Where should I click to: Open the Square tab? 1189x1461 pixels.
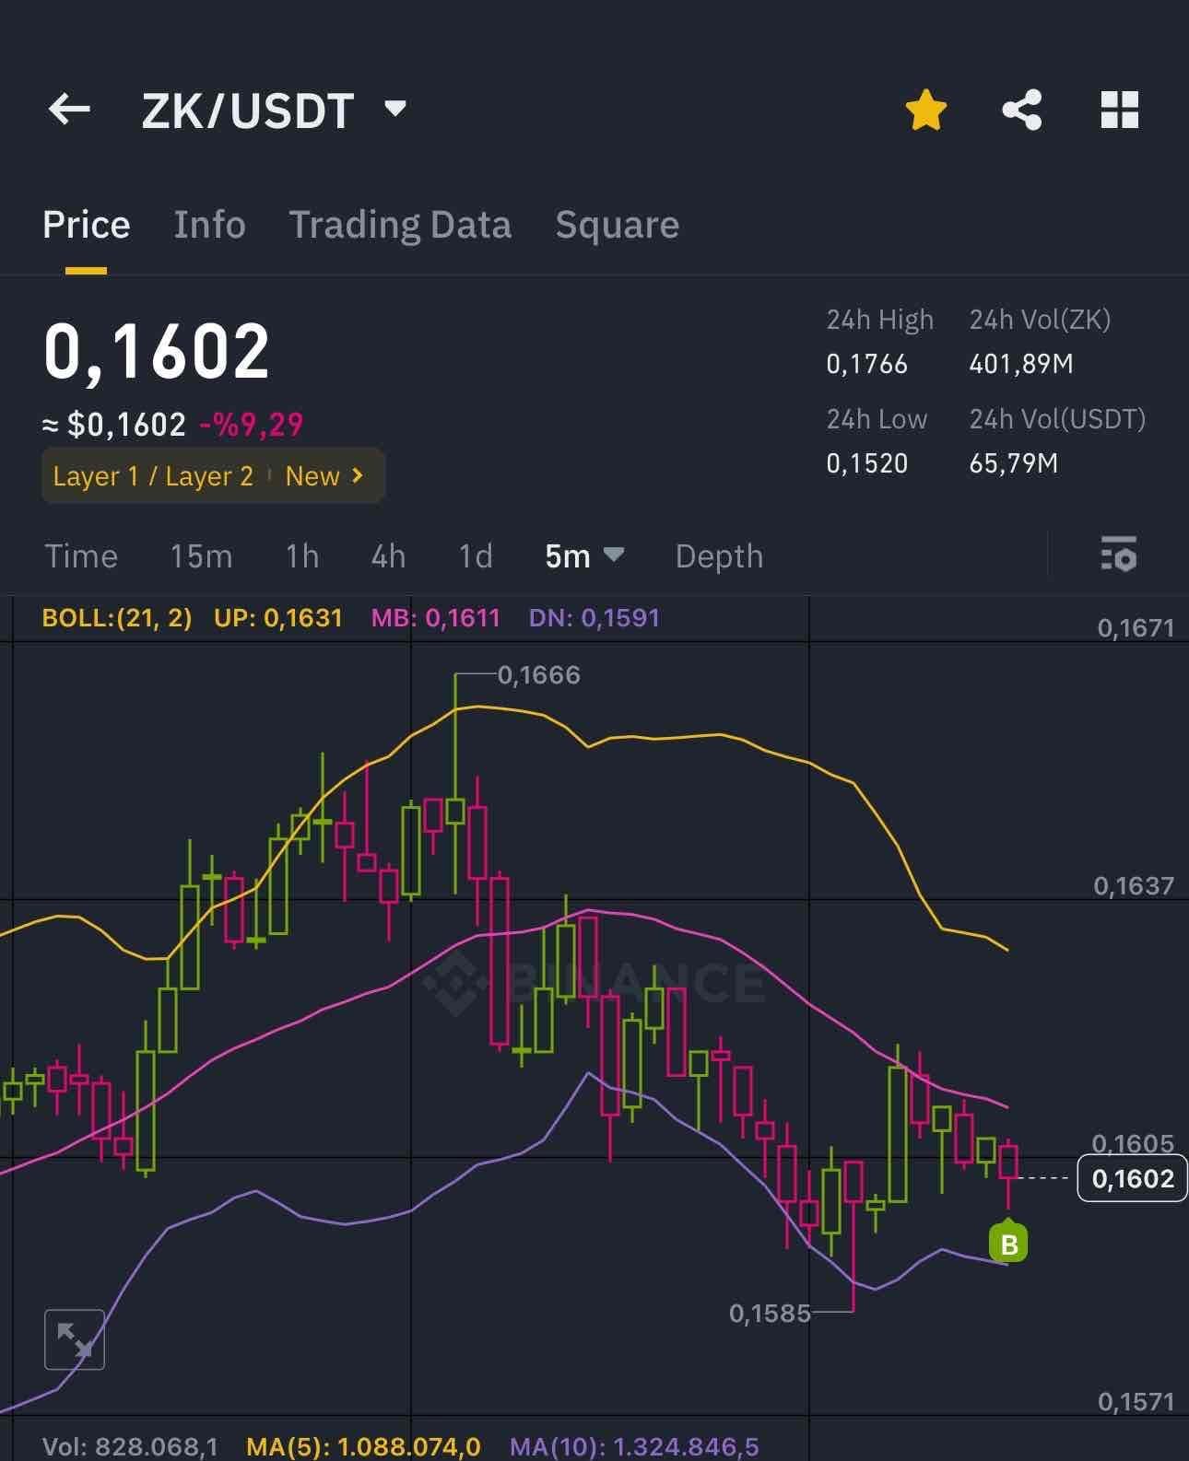tap(617, 226)
